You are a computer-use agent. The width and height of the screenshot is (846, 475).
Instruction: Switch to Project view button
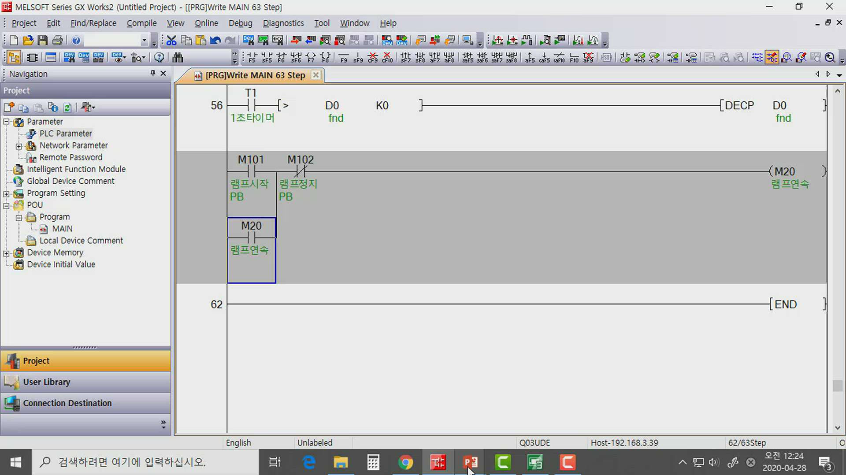click(x=85, y=361)
